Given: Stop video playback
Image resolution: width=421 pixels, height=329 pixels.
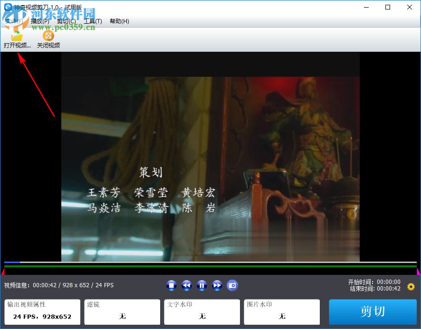Looking at the screenshot, I should (172, 285).
